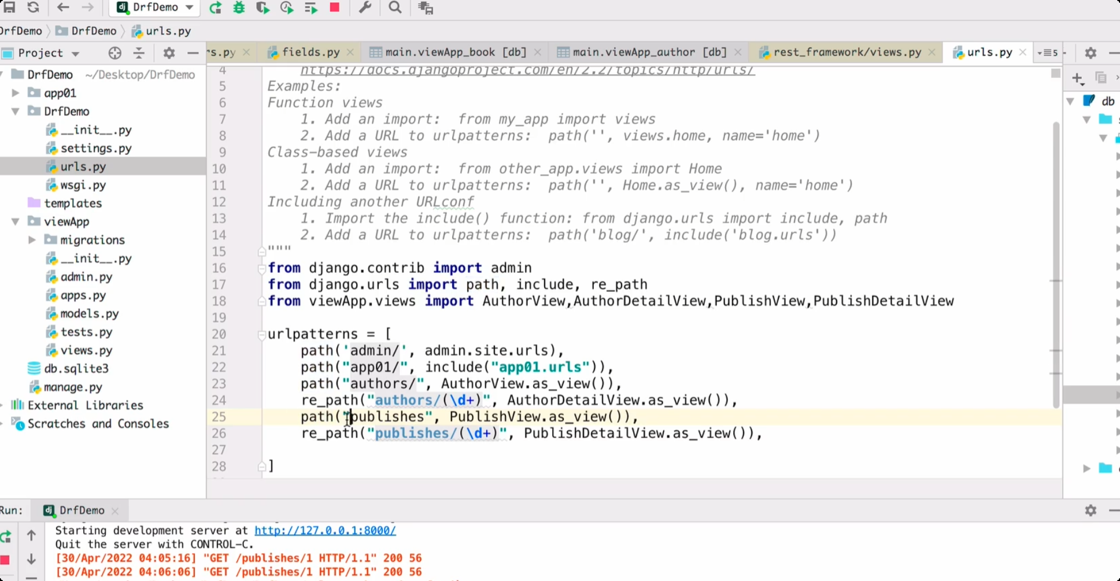The width and height of the screenshot is (1120, 581).
Task: Switch to main.viewApp_author [db] tab
Action: 649,52
